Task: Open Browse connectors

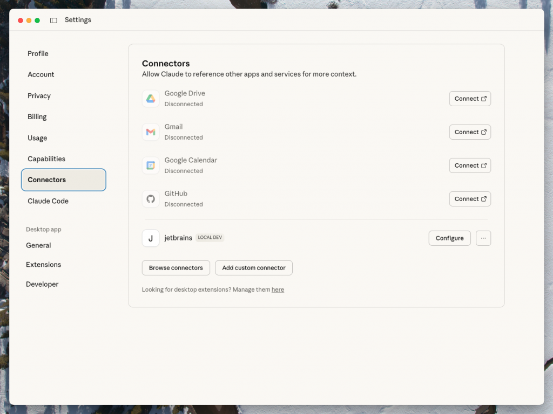Action: (176, 268)
